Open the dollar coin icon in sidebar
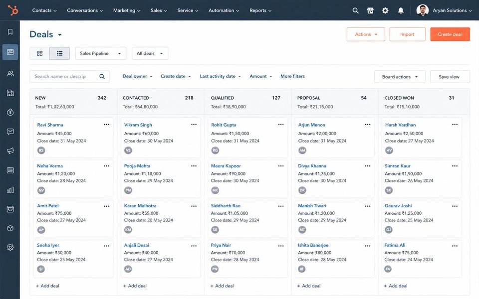This screenshot has height=299, width=479. pyautogui.click(x=10, y=112)
